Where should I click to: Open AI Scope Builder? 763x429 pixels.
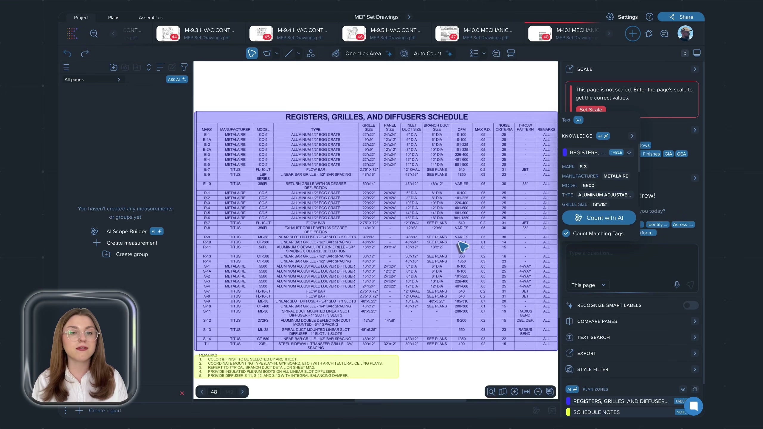127,231
